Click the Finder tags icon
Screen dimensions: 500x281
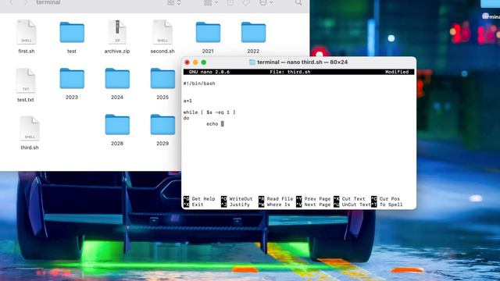point(246,2)
